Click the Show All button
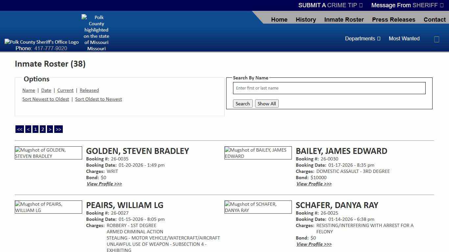 point(267,103)
